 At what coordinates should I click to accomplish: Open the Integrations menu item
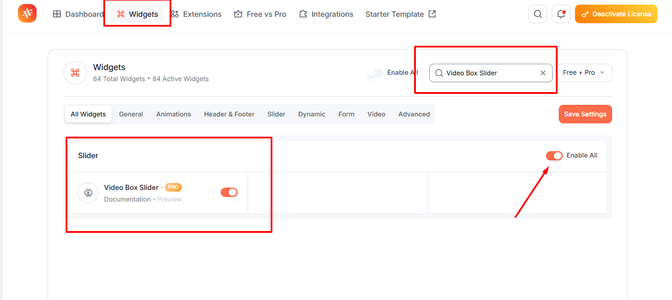326,14
